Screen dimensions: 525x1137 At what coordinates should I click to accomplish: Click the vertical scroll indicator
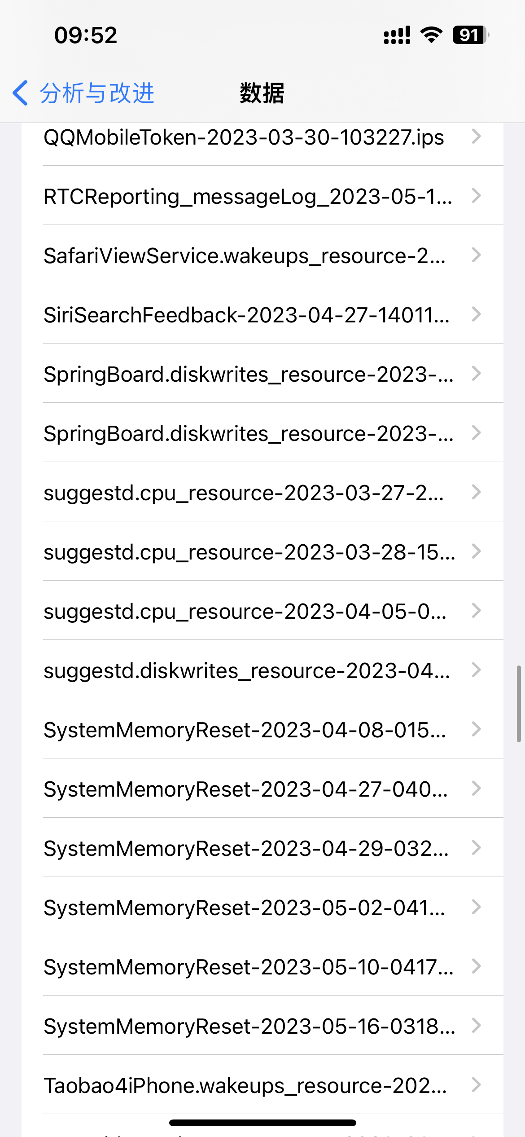coord(519,704)
